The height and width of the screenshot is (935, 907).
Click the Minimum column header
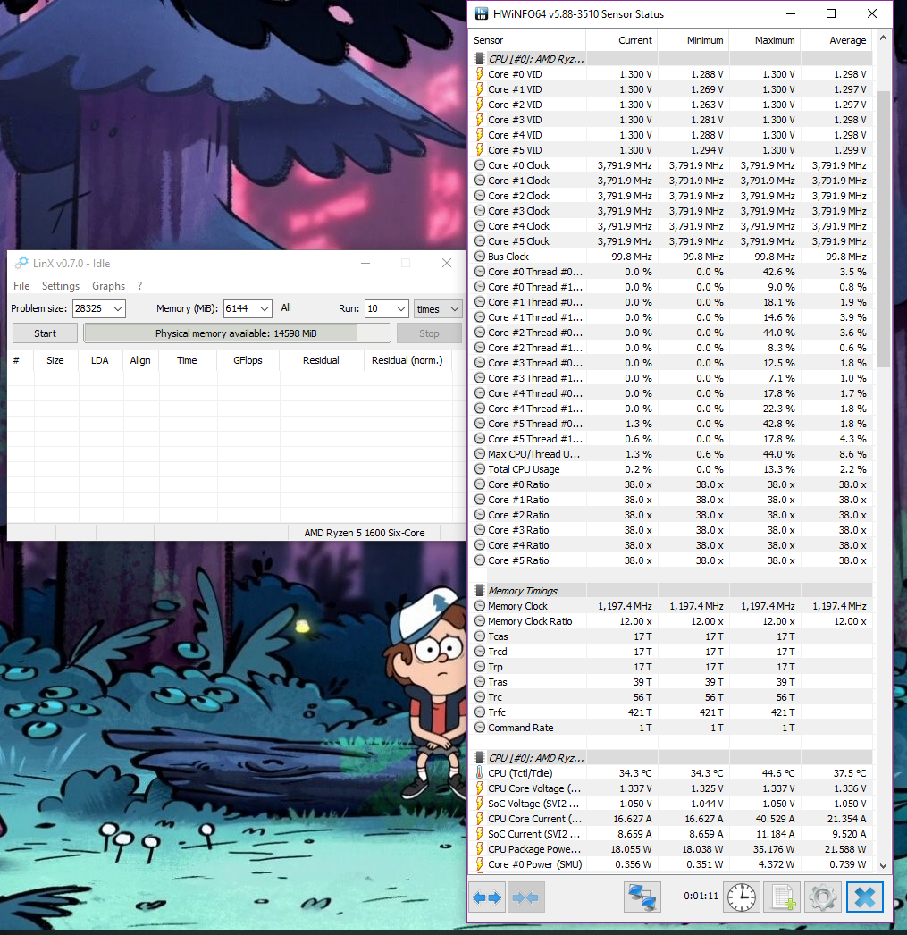[x=693, y=40]
